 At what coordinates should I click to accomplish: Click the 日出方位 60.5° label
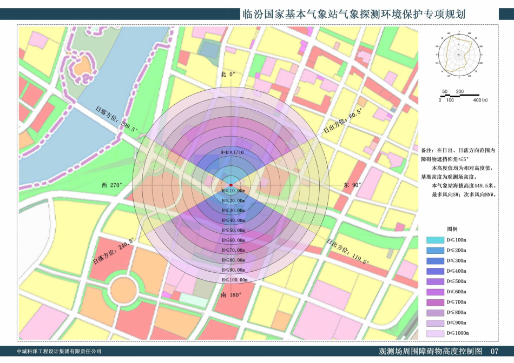click(x=342, y=122)
